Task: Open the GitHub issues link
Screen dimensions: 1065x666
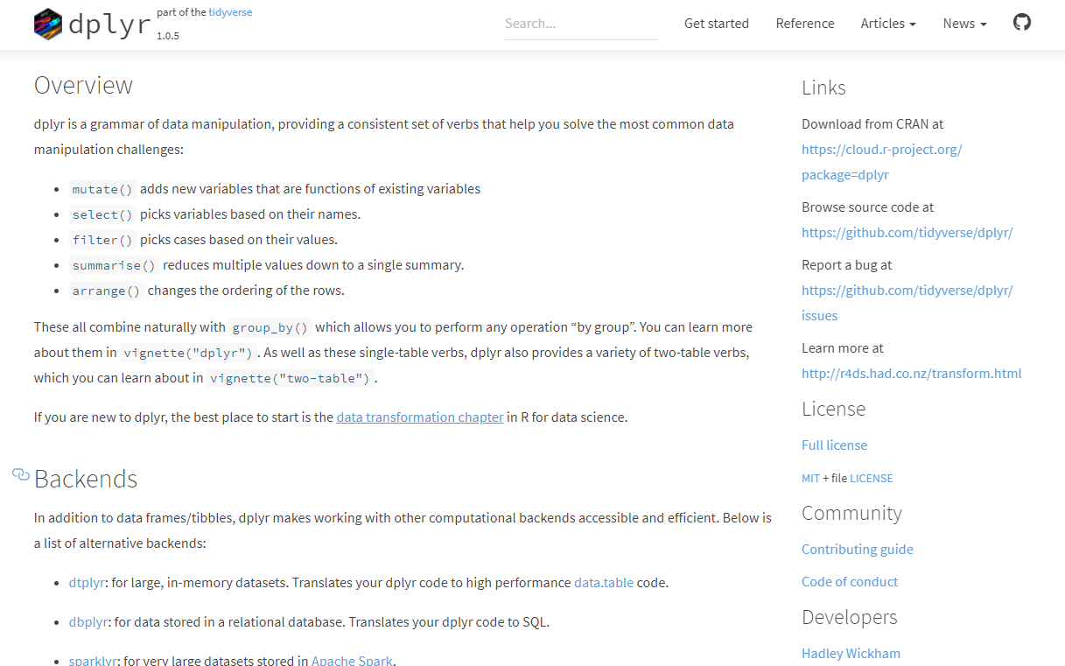Action: (907, 303)
